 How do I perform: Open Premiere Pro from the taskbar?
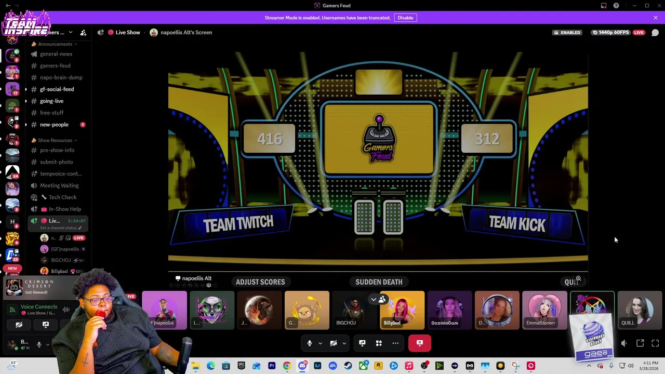[x=272, y=366]
